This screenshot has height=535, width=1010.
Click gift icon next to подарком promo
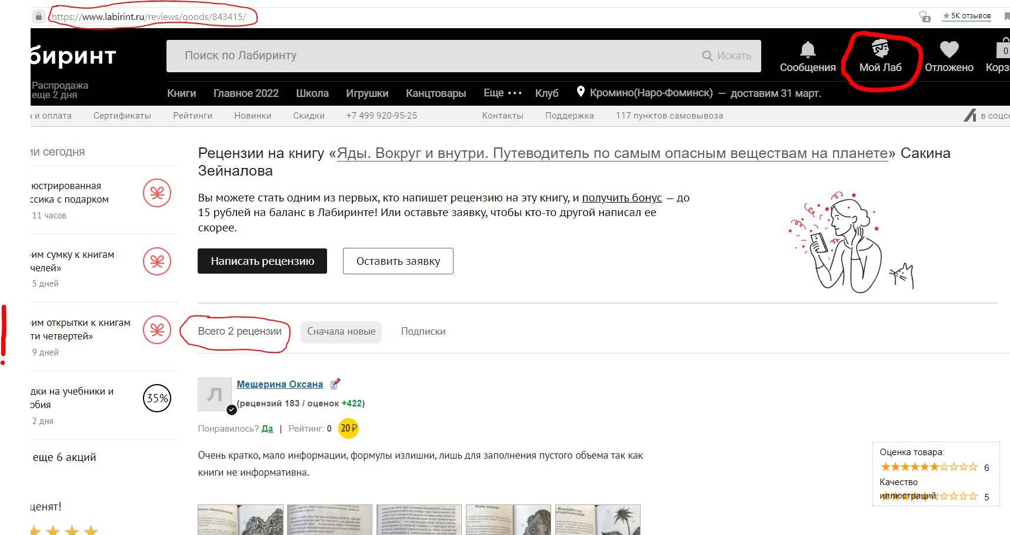point(157,193)
